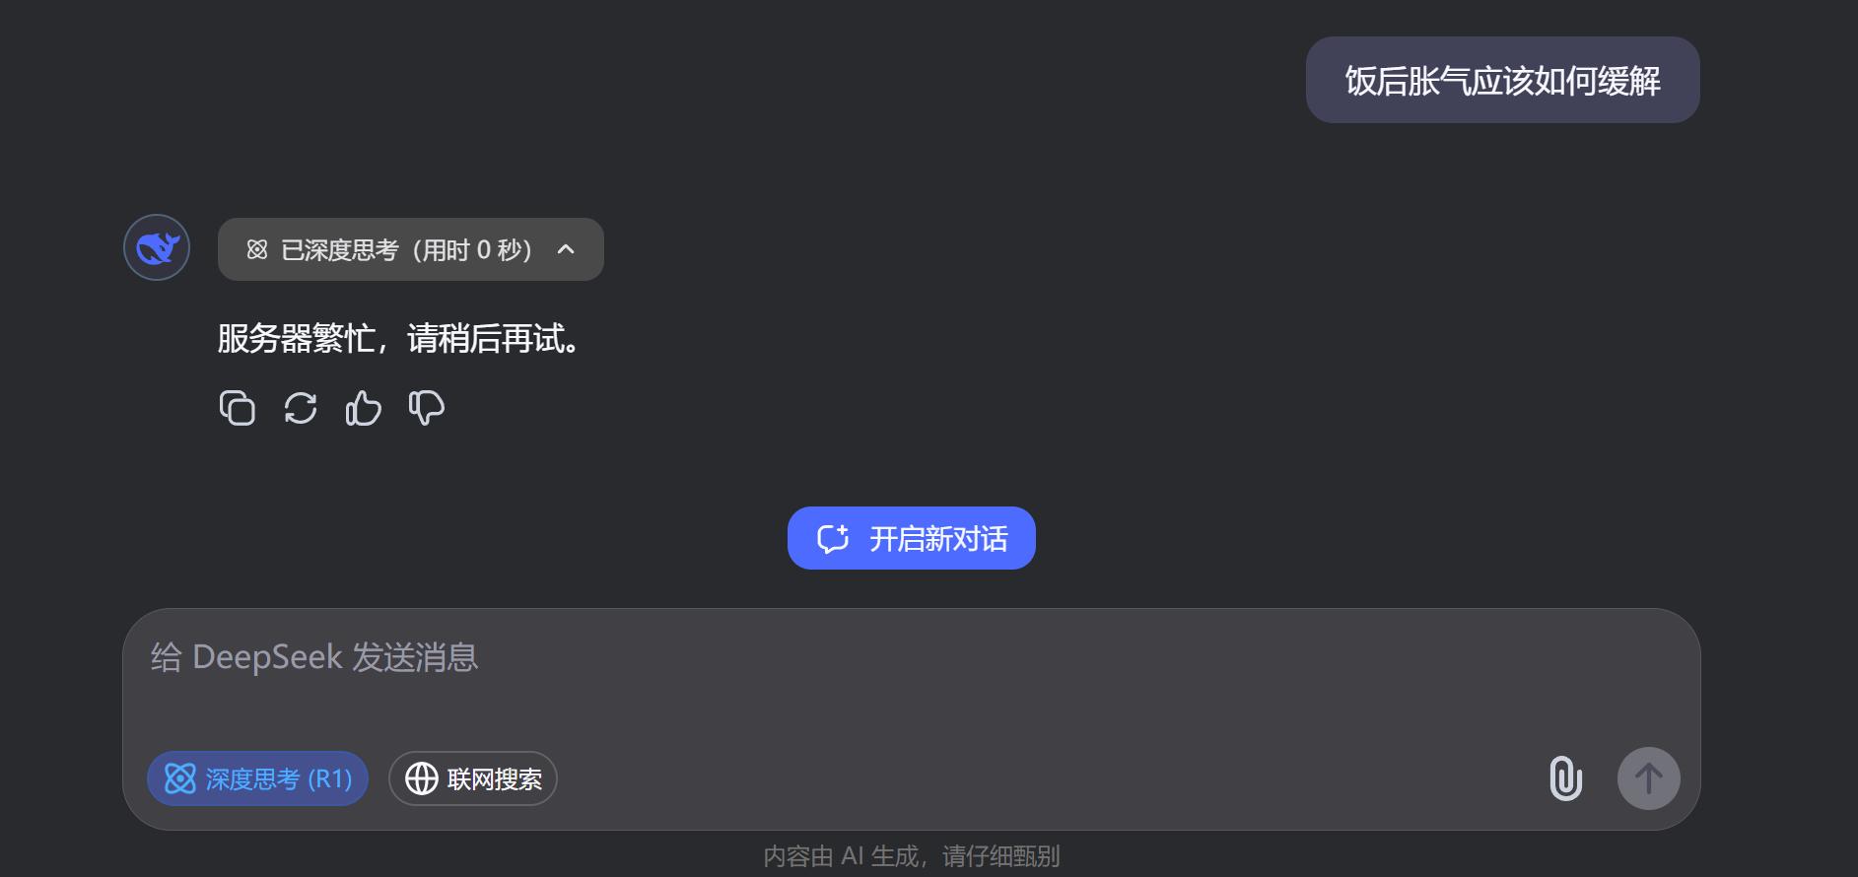The height and width of the screenshot is (877, 1858).
Task: Click the 已深度思考（用时 0 秒）label
Action: (x=406, y=250)
